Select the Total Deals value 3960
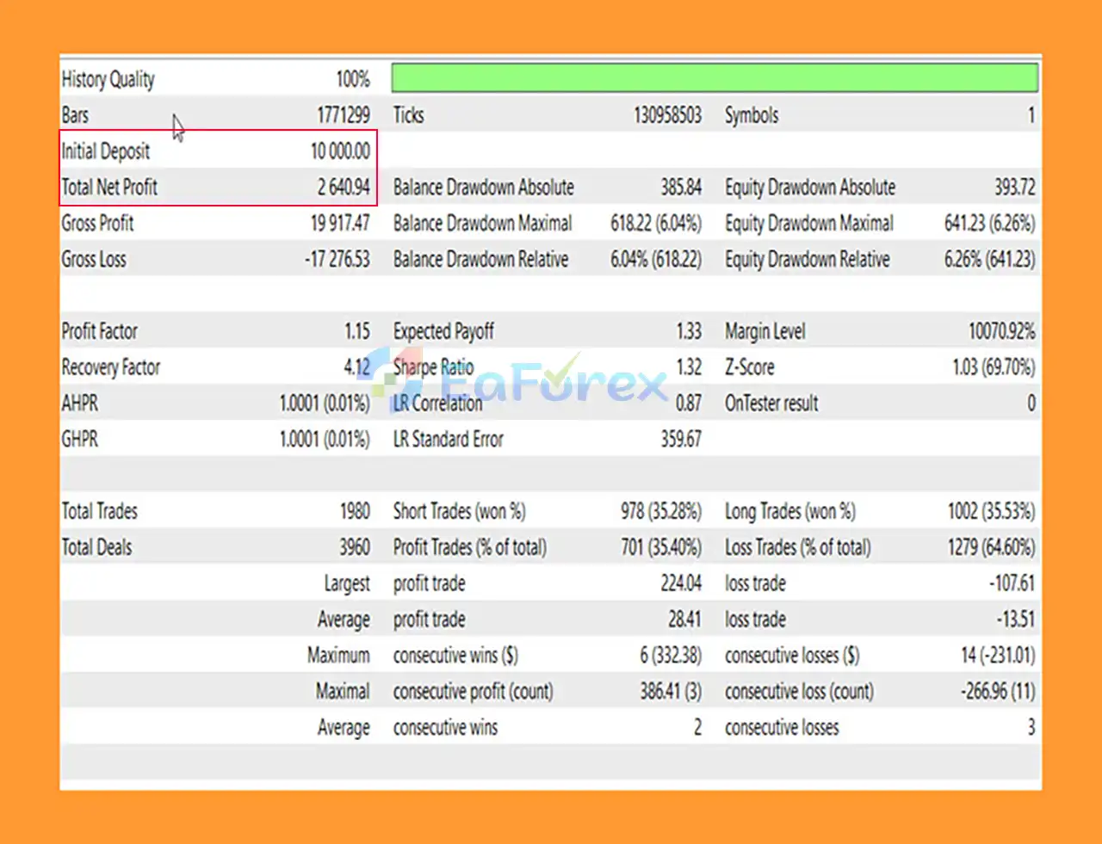Image resolution: width=1102 pixels, height=844 pixels. [x=354, y=547]
